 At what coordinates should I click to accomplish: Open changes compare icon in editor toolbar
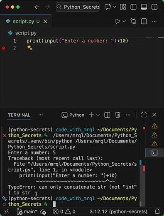click(133, 21)
